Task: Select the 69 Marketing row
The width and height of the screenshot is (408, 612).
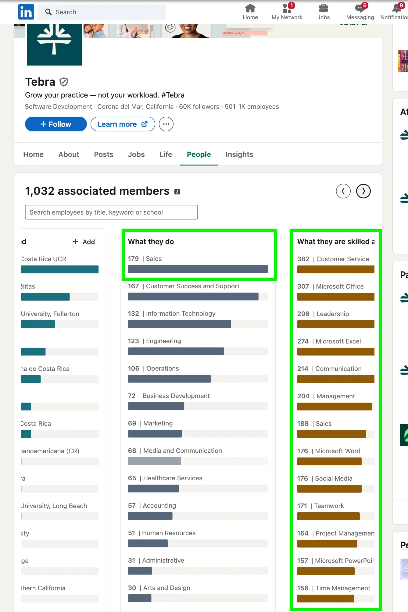Action: pyautogui.click(x=198, y=428)
